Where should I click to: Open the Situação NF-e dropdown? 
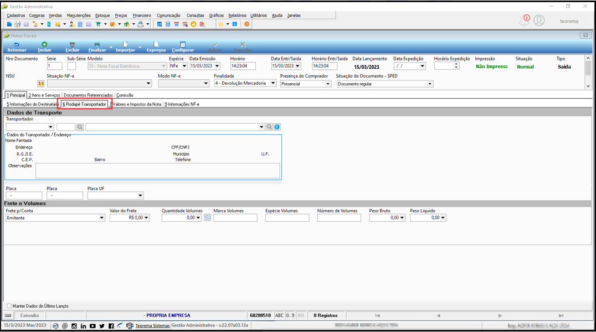tap(148, 83)
